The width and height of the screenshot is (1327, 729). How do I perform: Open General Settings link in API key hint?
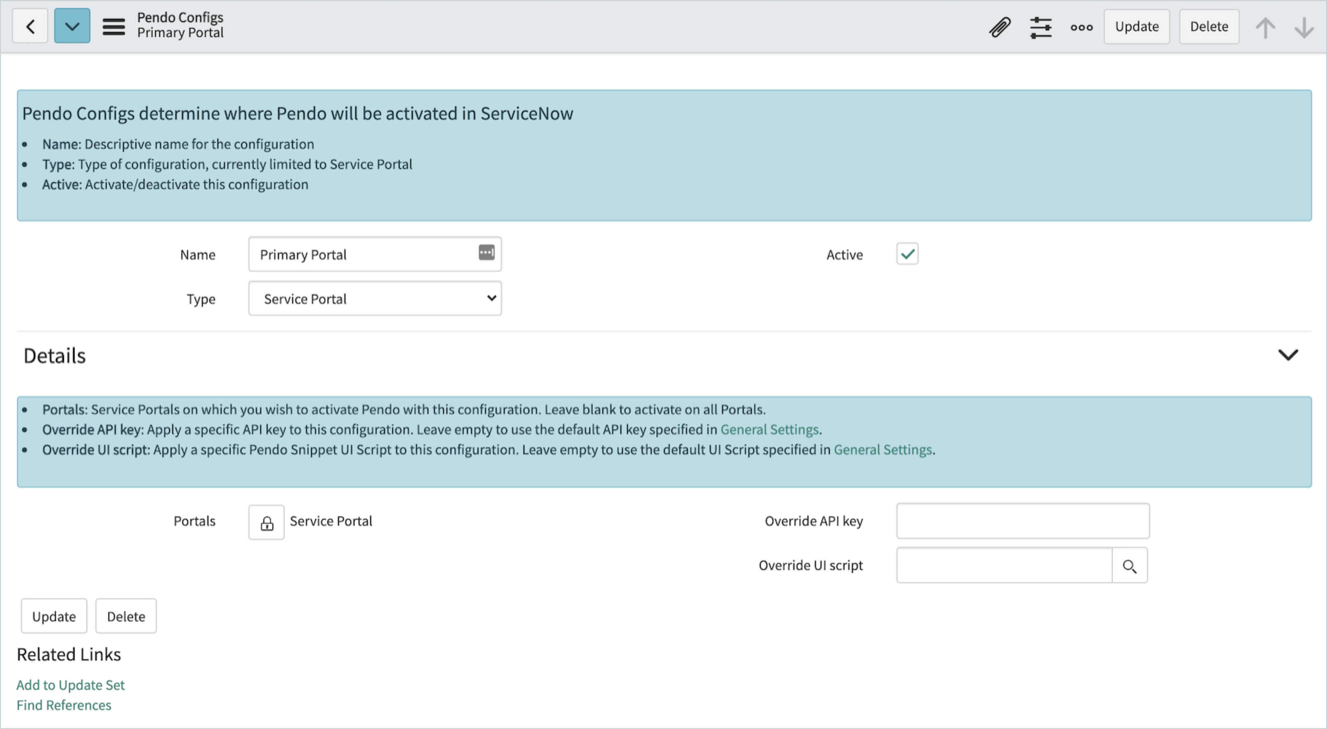[769, 429]
